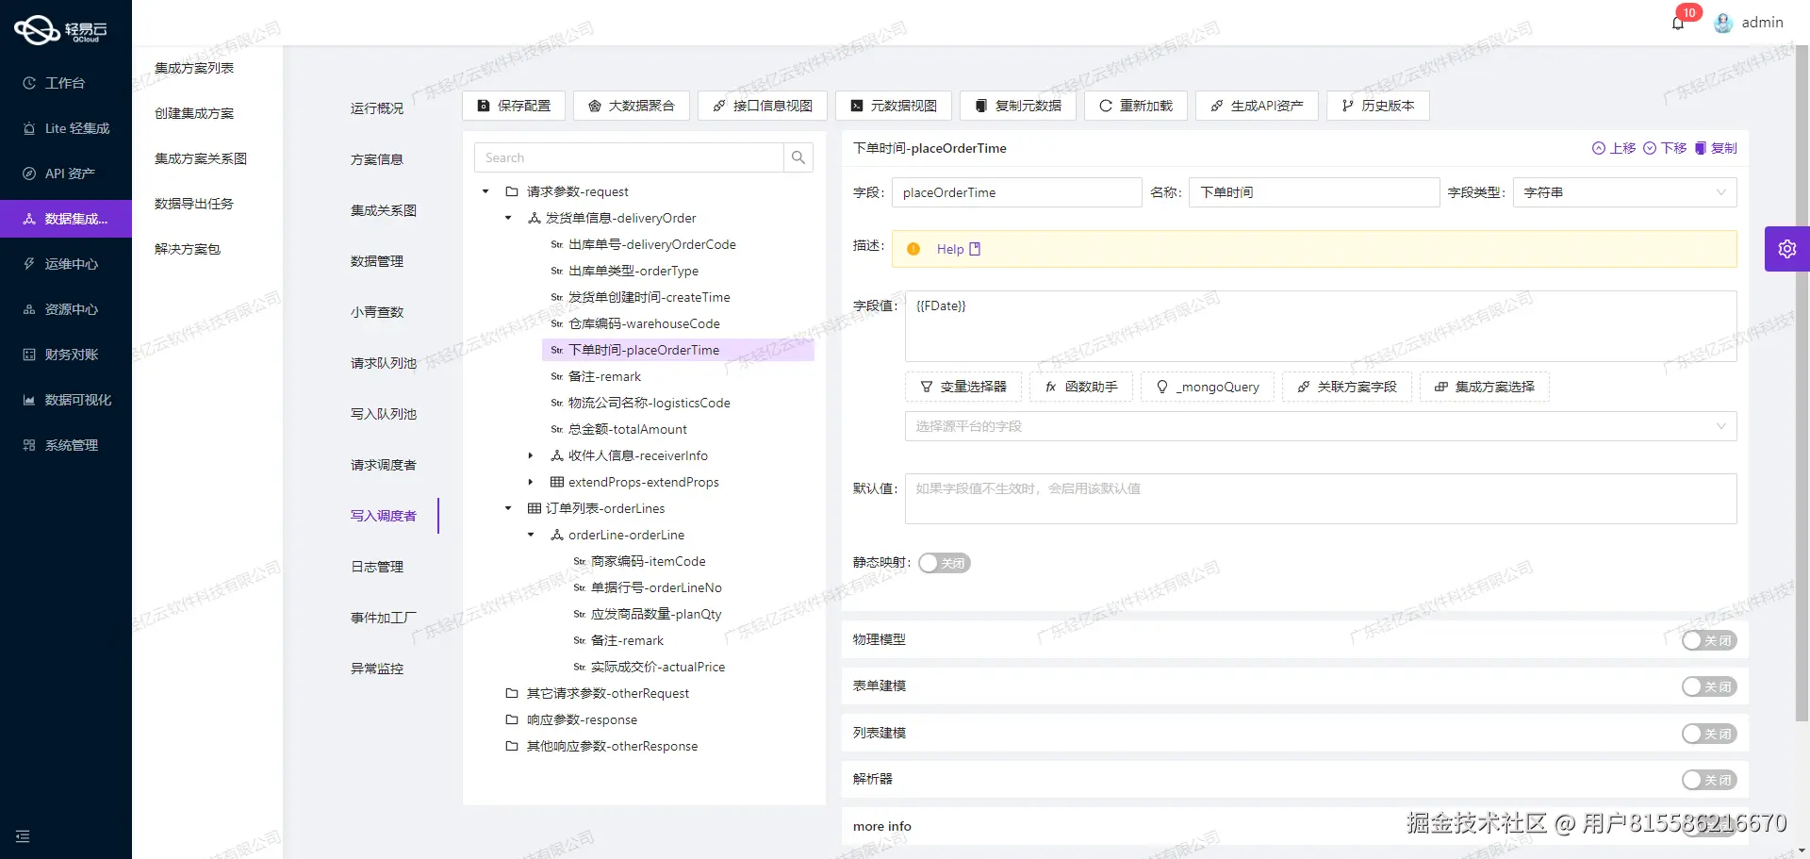Enable the 物理模型 toggle

click(x=1709, y=639)
